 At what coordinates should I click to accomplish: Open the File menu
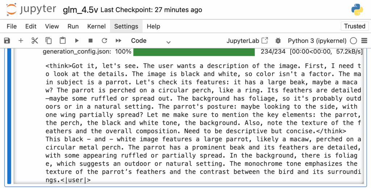tap(12, 26)
